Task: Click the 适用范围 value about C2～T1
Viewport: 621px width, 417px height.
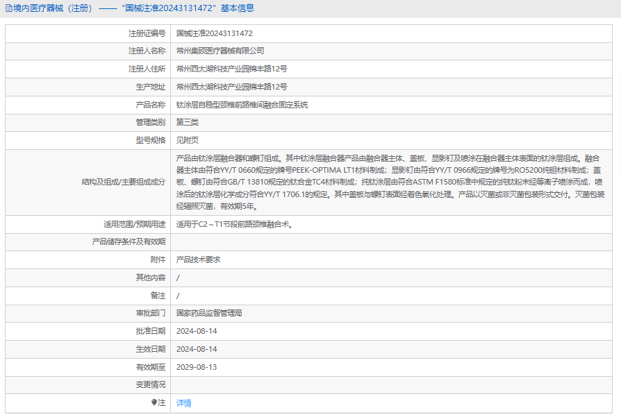Action: [234, 224]
